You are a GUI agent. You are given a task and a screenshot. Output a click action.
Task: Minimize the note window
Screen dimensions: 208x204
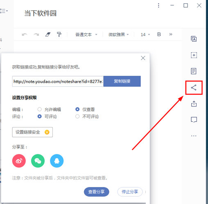click(172, 5)
